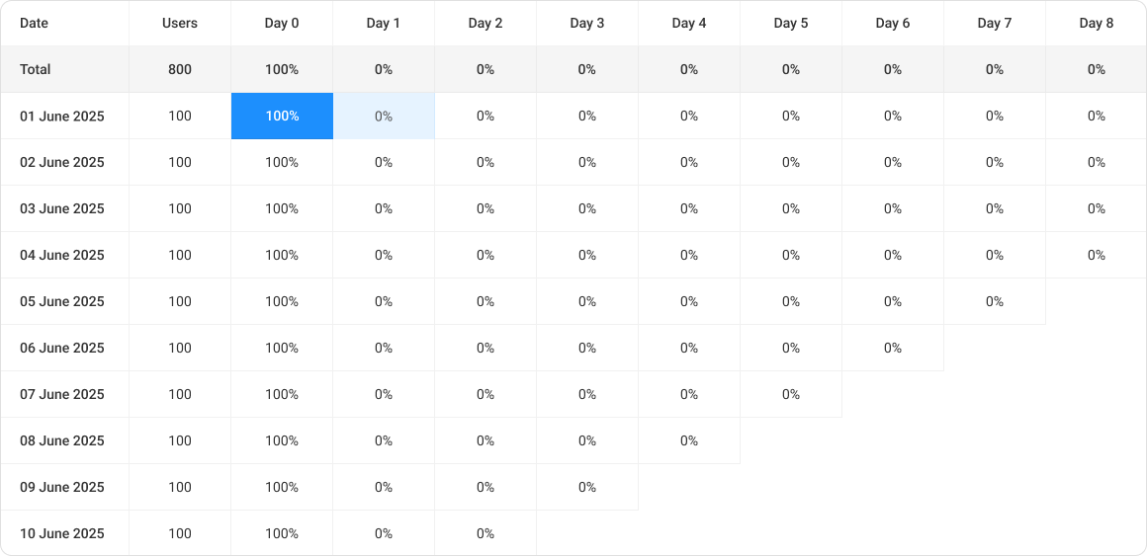Screen dimensions: 1147x556
Task: Click the Day 8 cell for 04 June 2025
Action: (1096, 255)
